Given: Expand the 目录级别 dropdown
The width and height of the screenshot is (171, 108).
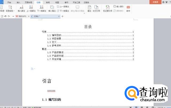Looking at the screenshot, I should click(x=10, y=11).
